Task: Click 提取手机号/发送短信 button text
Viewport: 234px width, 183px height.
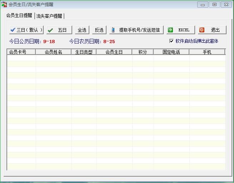Action: point(139,30)
